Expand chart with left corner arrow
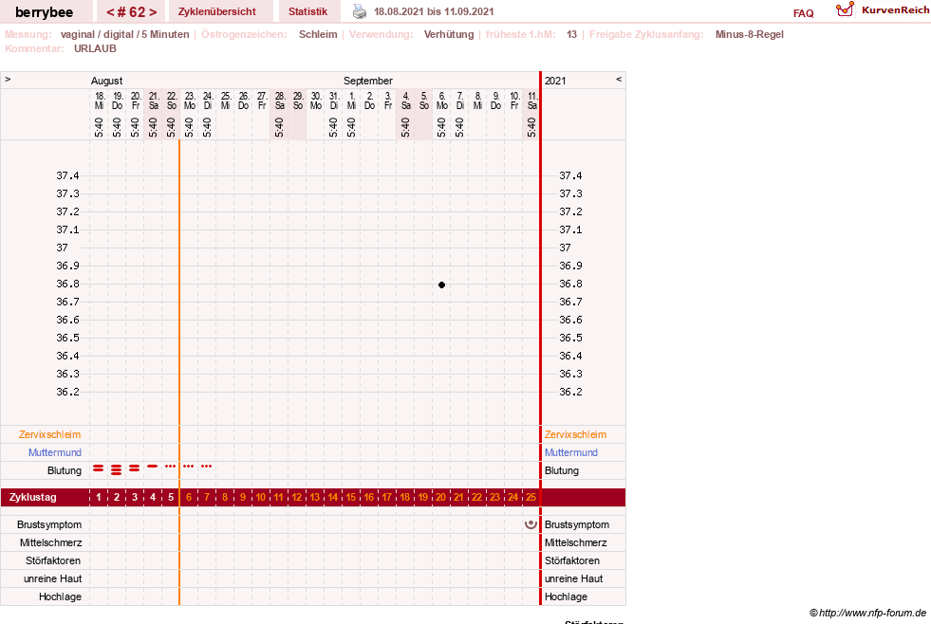Image resolution: width=931 pixels, height=624 pixels. click(x=8, y=79)
